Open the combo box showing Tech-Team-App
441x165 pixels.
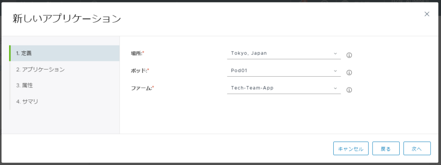point(284,88)
